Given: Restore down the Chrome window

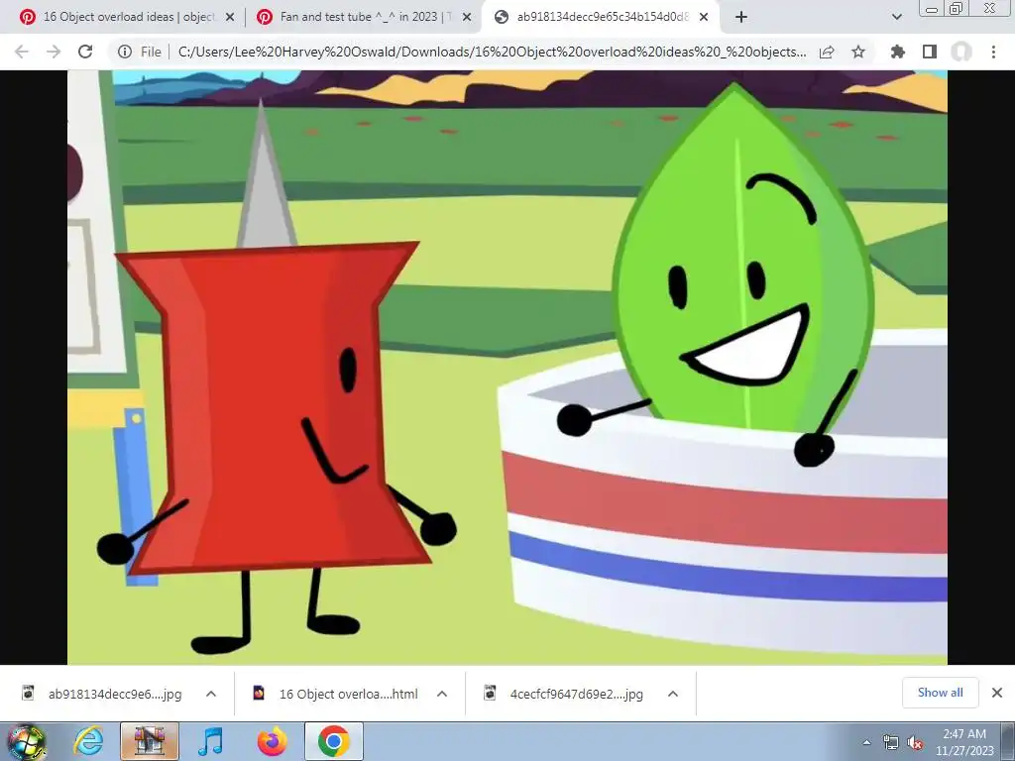Looking at the screenshot, I should click(x=957, y=8).
